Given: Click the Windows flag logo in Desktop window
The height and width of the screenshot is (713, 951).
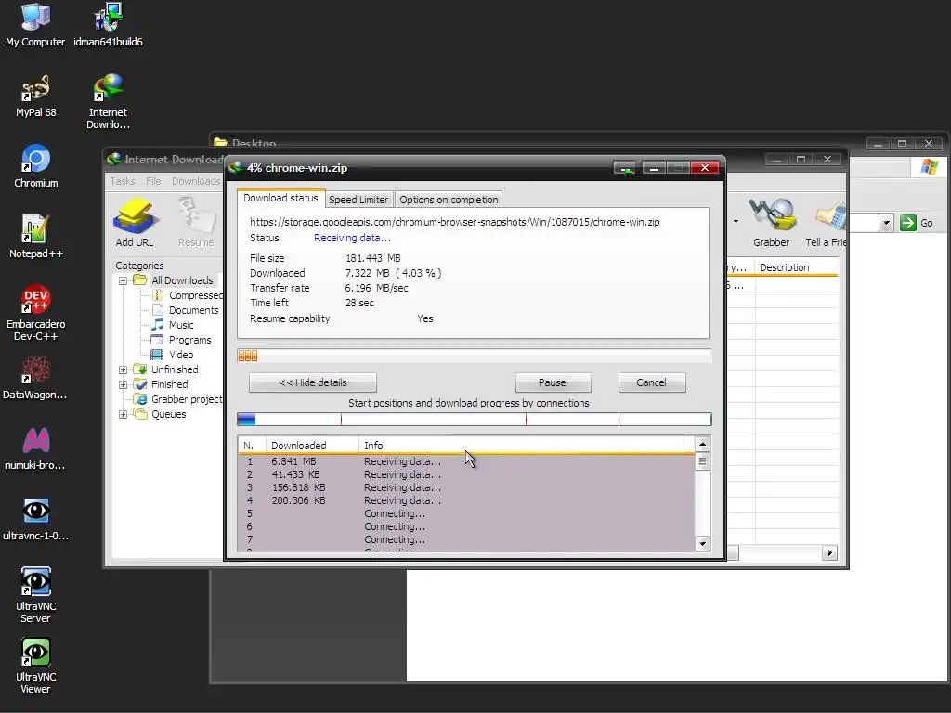Looking at the screenshot, I should (x=929, y=167).
